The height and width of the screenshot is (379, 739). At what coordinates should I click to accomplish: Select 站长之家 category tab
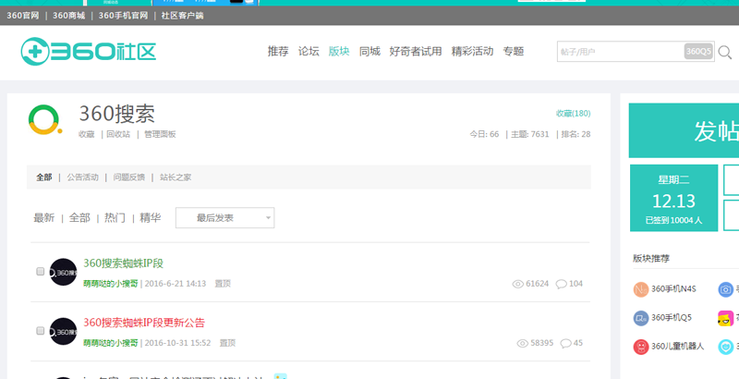pos(176,177)
